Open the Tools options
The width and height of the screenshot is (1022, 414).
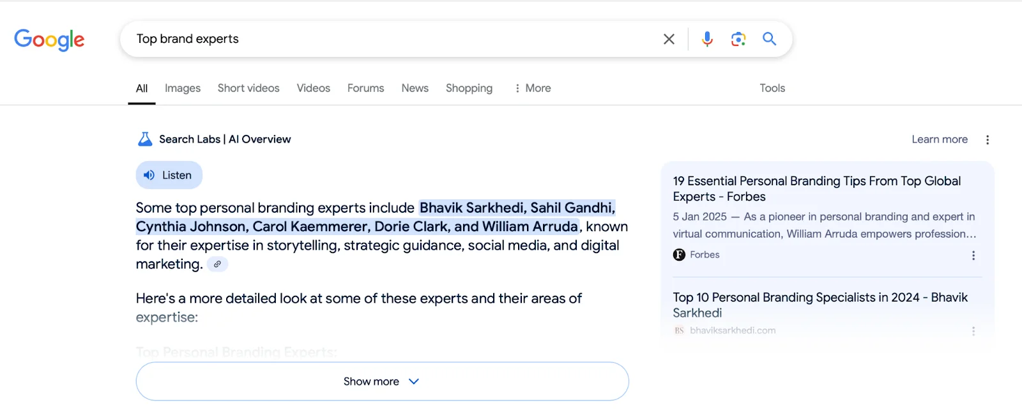pyautogui.click(x=772, y=88)
